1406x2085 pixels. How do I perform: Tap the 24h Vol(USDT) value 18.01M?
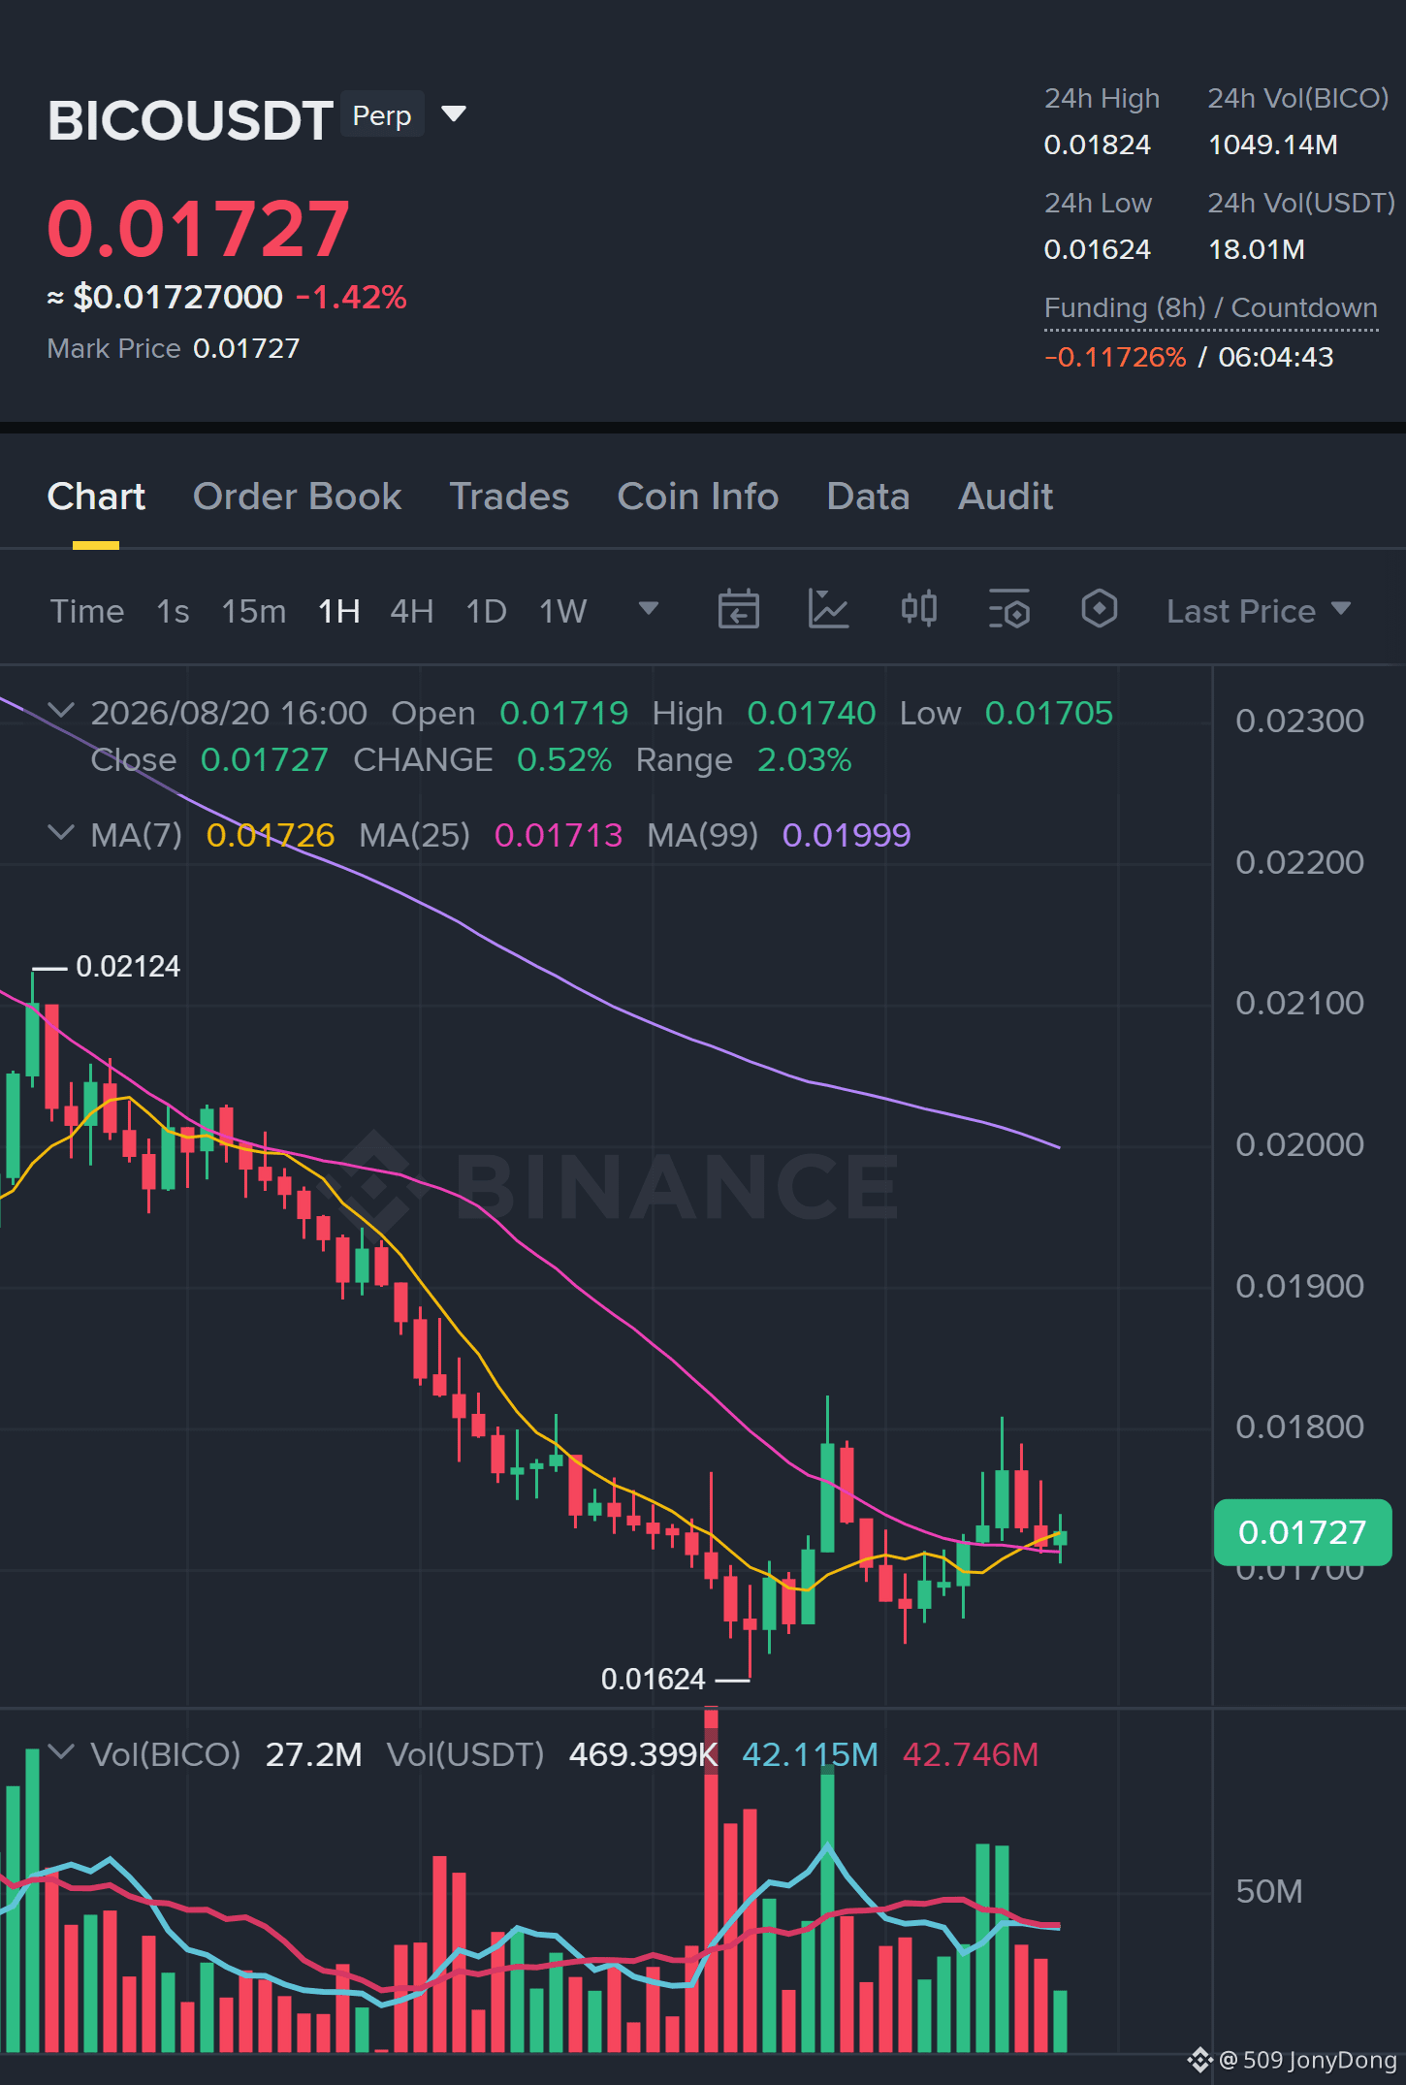coord(1257,249)
